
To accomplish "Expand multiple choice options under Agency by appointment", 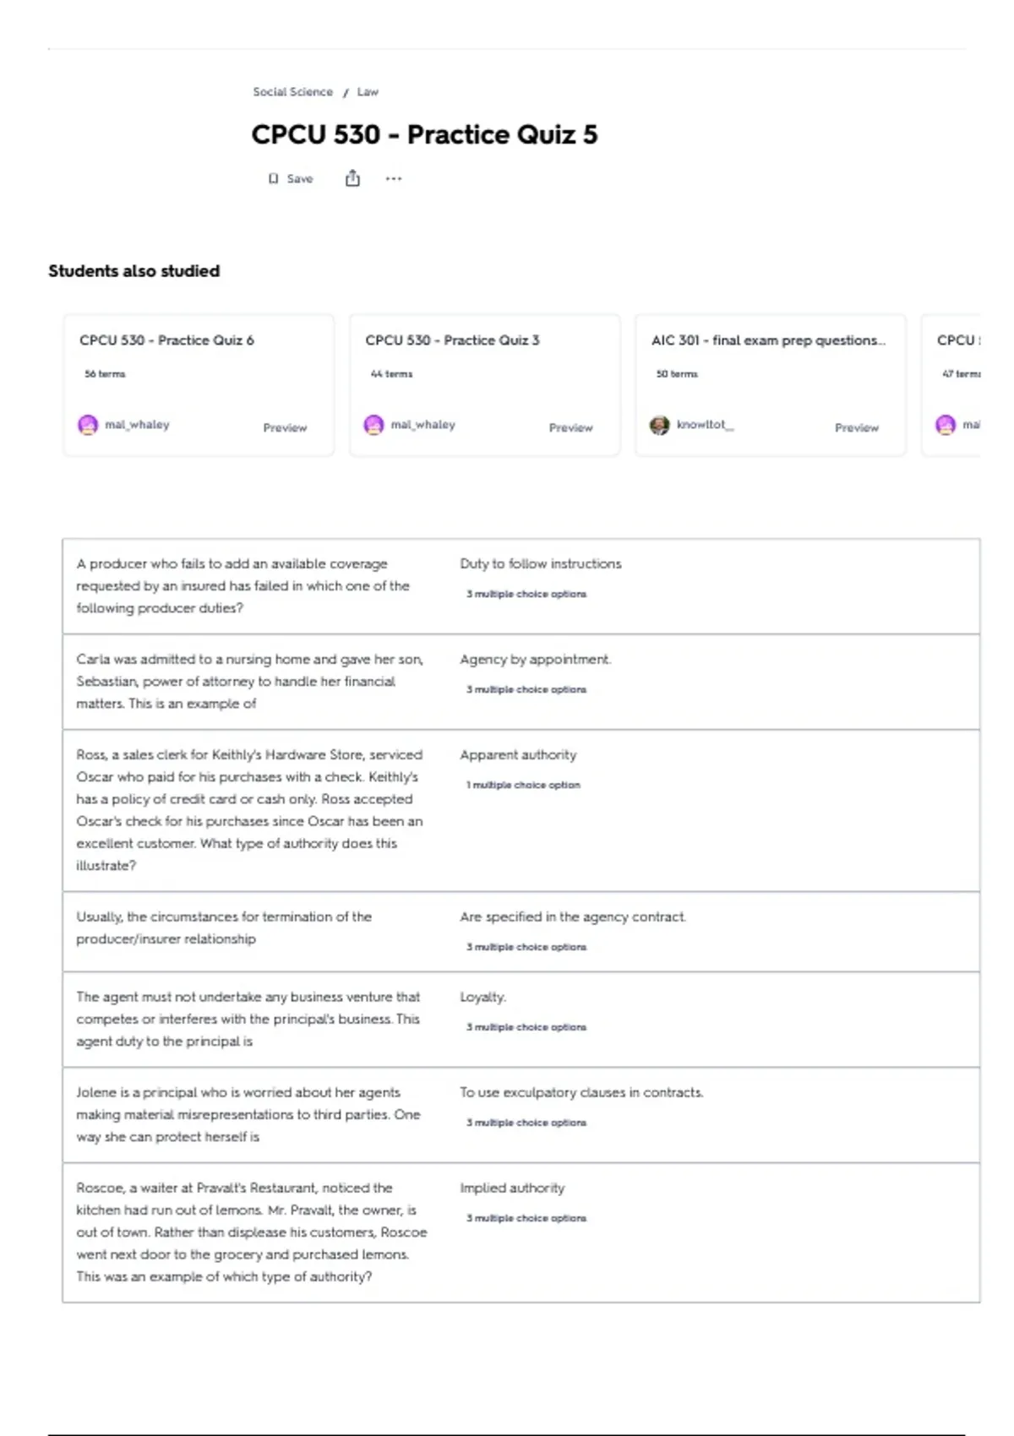I will click(x=526, y=690).
